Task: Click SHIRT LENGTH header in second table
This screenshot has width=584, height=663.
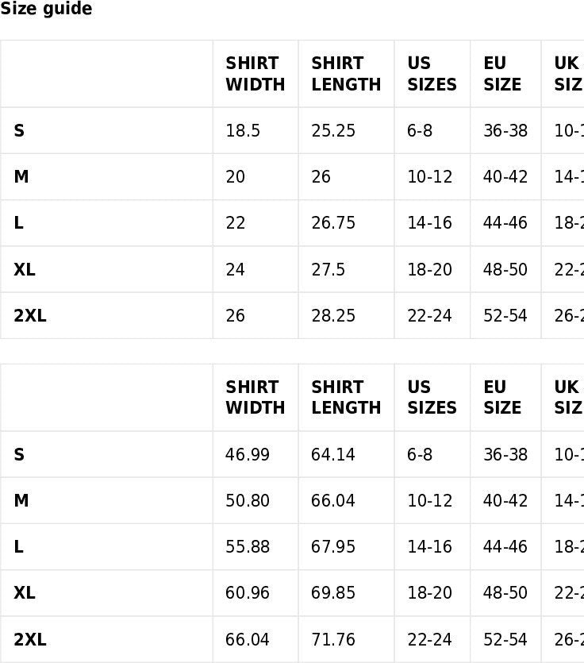Action: click(x=346, y=397)
